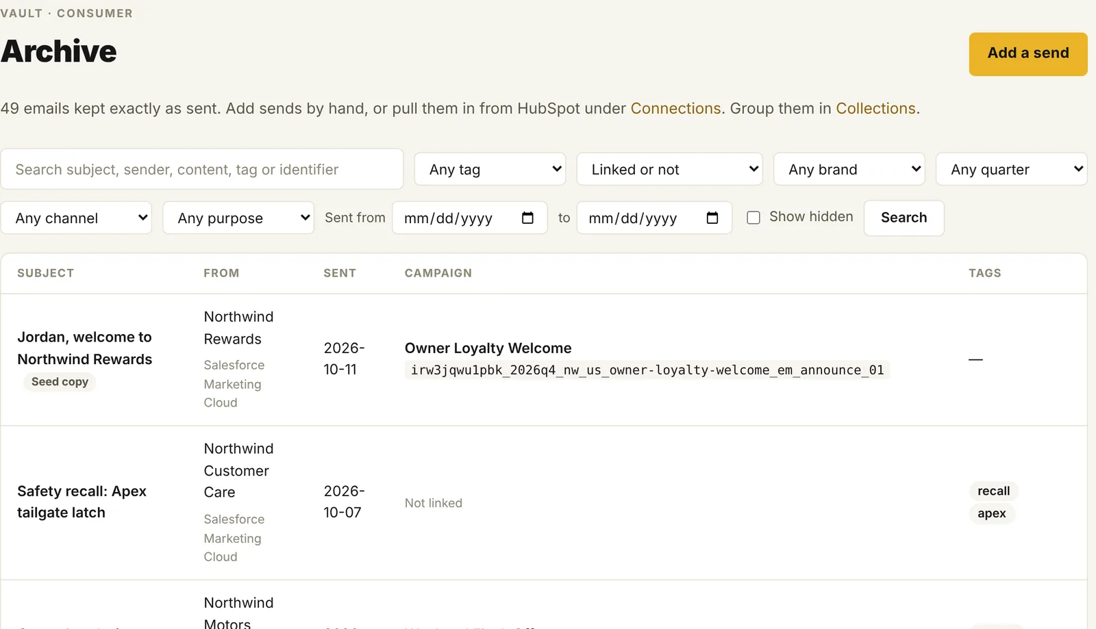Image resolution: width=1096 pixels, height=629 pixels.
Task: Open the 'to' date calendar picker icon
Action: 712,218
